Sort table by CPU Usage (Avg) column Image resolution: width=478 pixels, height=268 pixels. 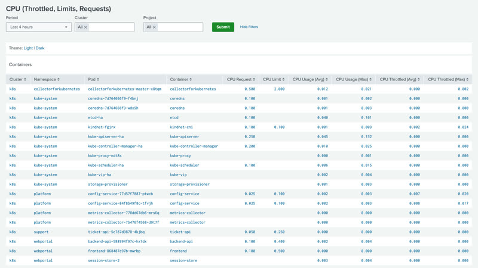pyautogui.click(x=310, y=79)
